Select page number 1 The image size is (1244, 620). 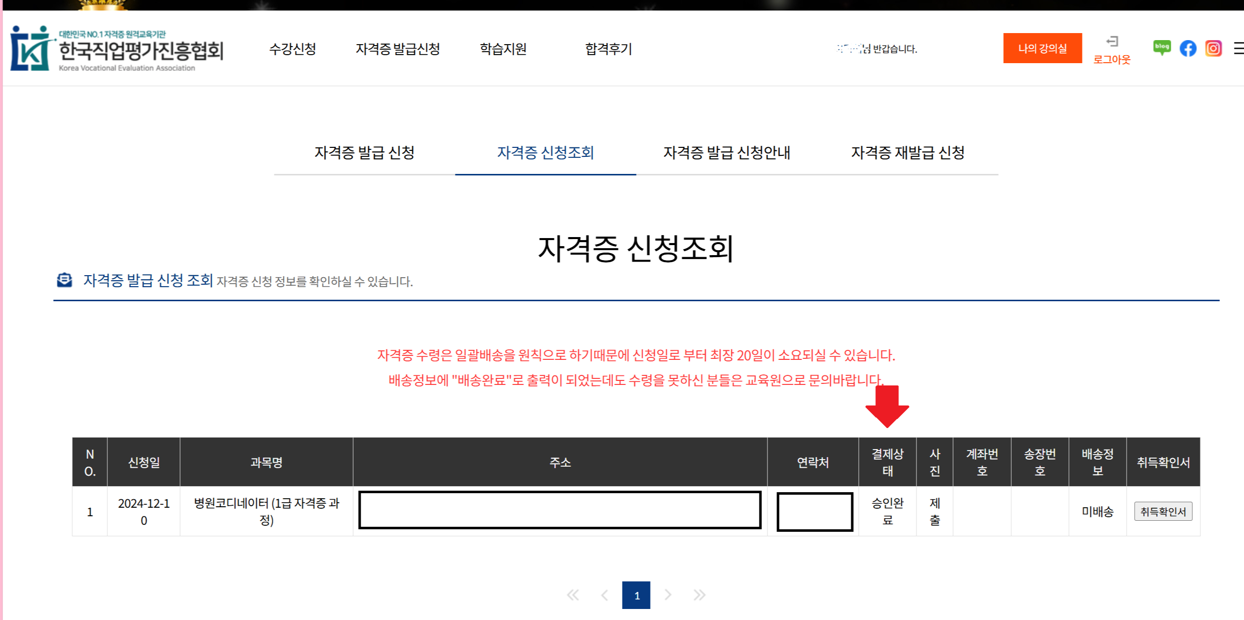636,595
